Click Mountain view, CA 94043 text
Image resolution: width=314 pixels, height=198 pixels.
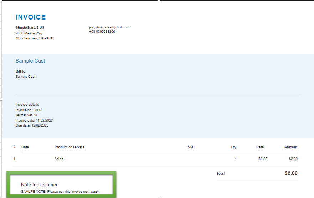35,38
